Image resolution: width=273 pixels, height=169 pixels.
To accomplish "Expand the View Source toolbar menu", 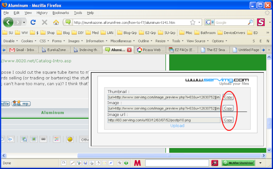I will (198, 41).
